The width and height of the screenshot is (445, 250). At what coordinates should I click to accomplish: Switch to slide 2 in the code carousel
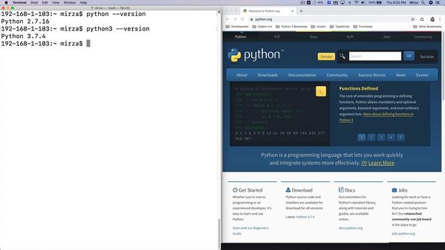click(x=371, y=137)
